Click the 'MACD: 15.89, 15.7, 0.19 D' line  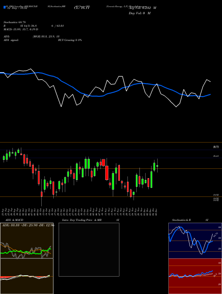click(21, 29)
